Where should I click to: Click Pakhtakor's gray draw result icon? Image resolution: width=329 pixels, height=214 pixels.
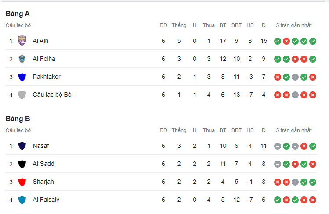coord(295,77)
